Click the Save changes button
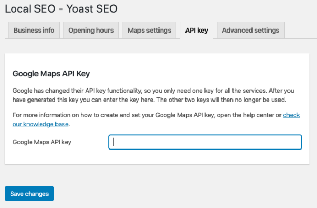The height and width of the screenshot is (208, 317). (29, 194)
